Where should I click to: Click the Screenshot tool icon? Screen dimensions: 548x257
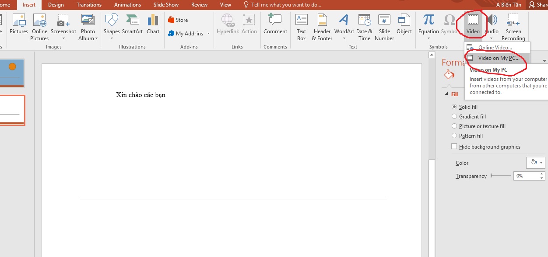tap(63, 21)
